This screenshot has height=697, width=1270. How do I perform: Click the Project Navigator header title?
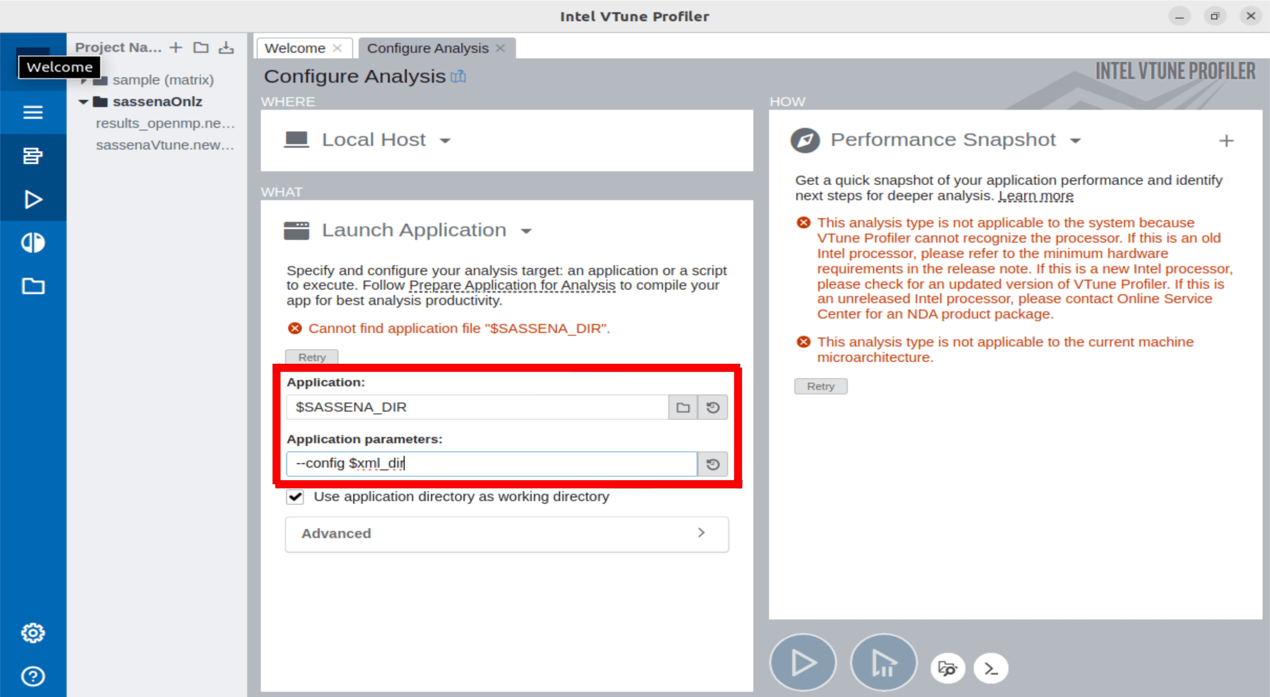coord(118,48)
